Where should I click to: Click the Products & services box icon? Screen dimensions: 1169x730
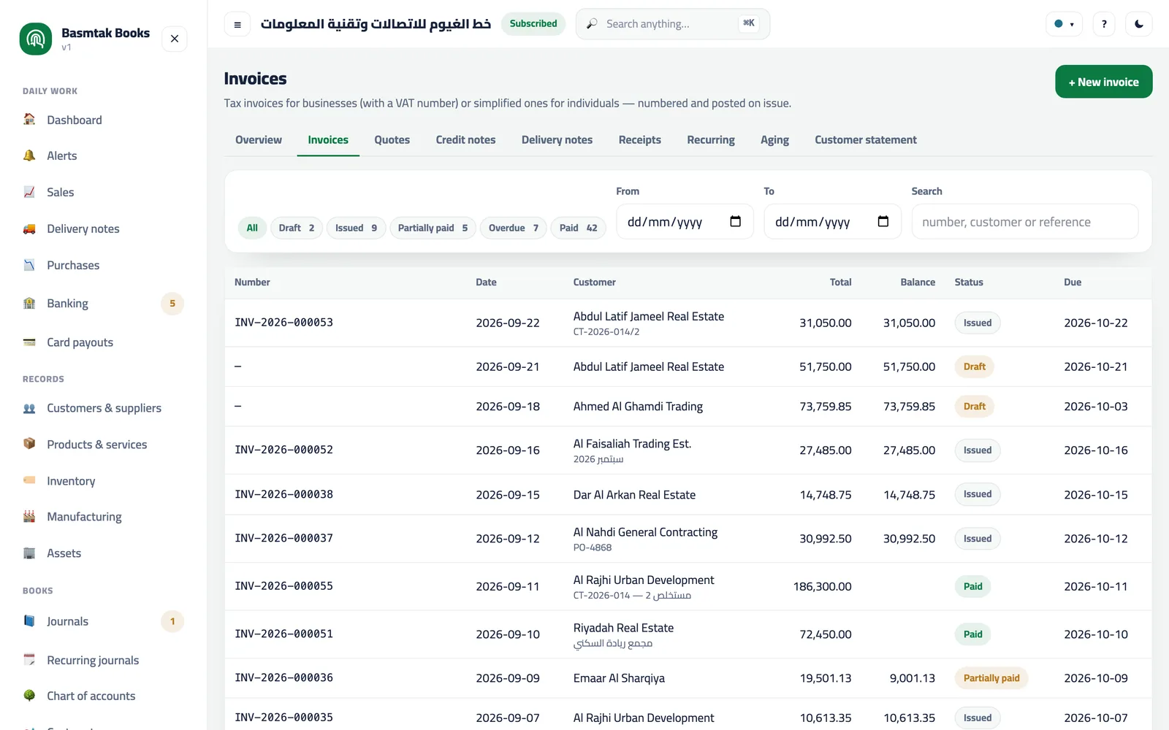pyautogui.click(x=29, y=444)
